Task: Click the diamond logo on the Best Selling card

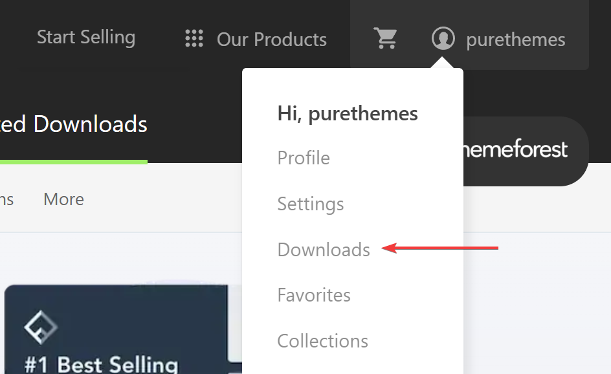Action: 41,329
